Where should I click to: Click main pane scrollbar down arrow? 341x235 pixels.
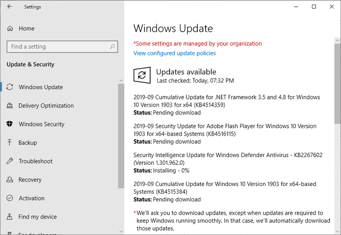click(337, 231)
